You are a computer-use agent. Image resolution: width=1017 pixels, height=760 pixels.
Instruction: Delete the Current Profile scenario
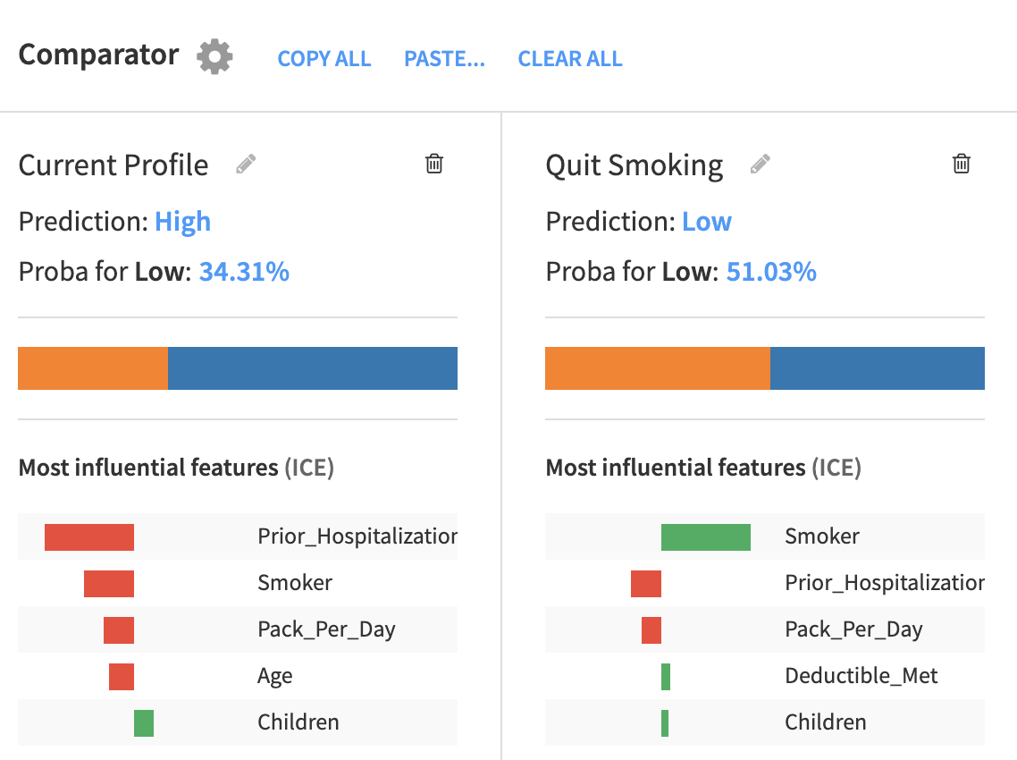434,164
